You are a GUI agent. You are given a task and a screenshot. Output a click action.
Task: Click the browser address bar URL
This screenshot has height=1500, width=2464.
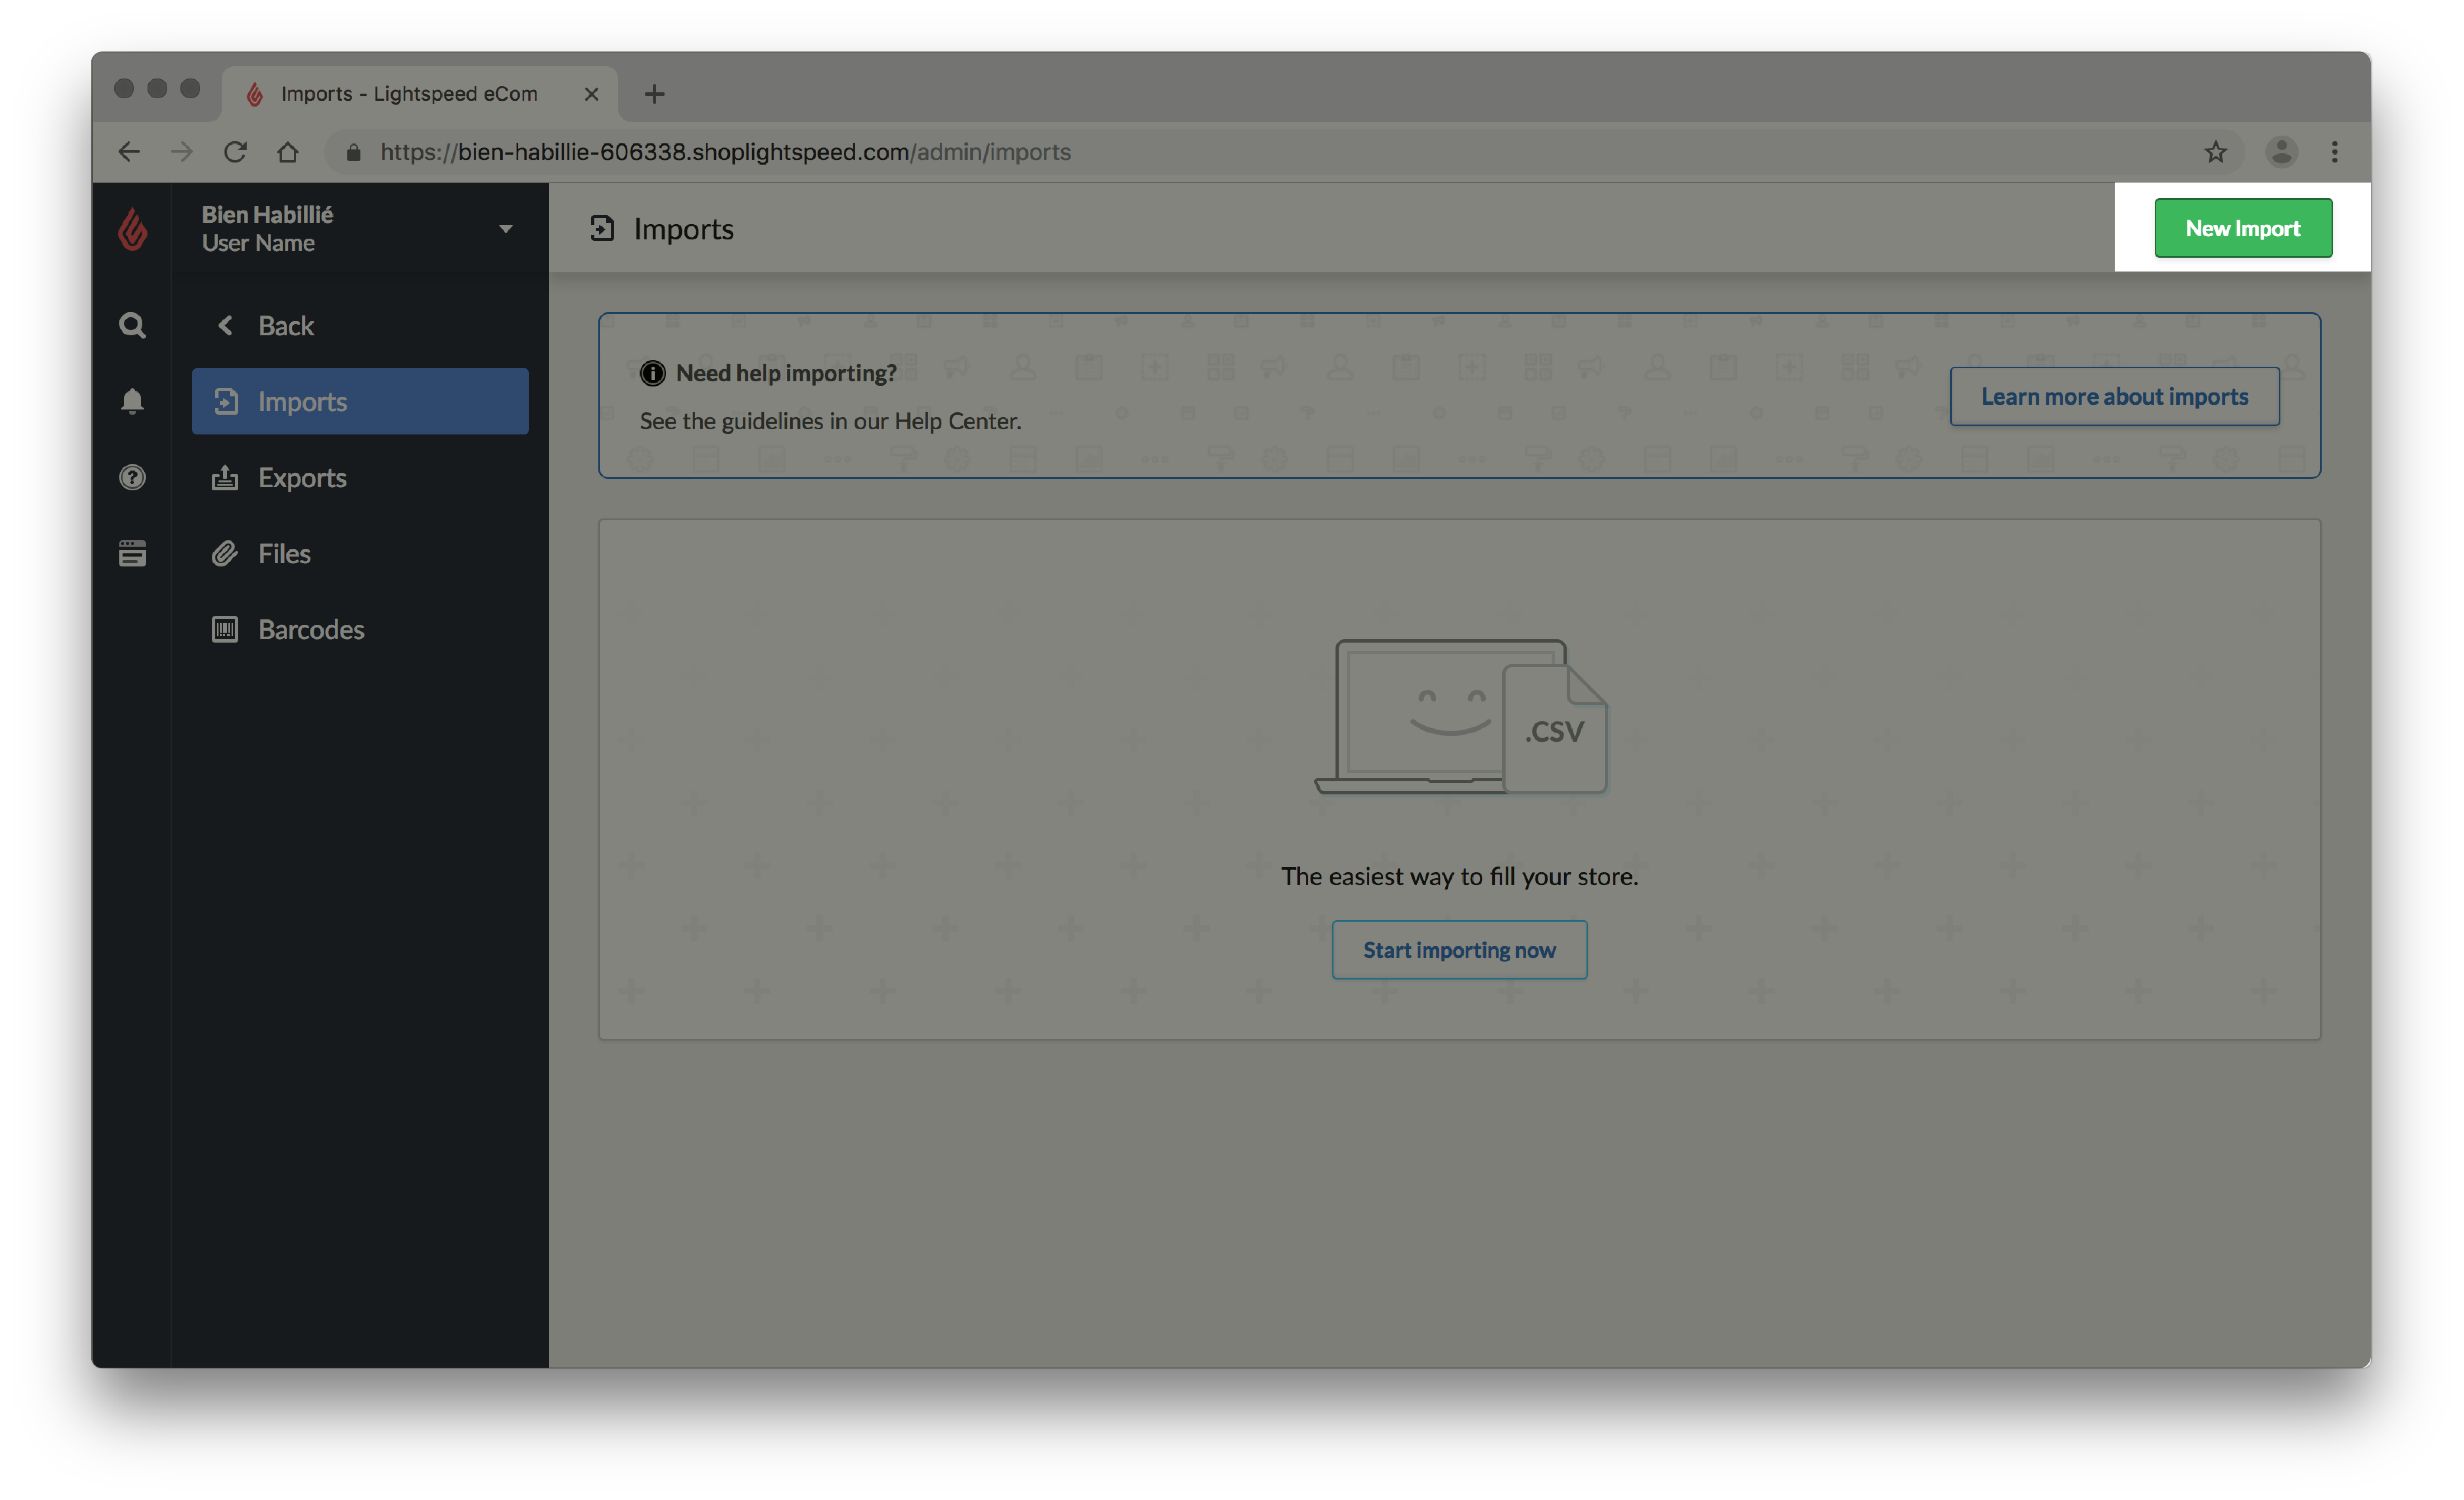tap(725, 152)
